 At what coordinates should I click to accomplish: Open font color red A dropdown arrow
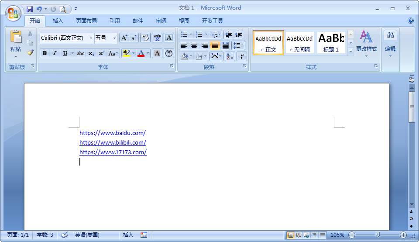coord(148,53)
